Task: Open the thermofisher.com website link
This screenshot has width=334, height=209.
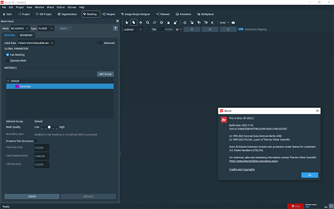Action: [x=253, y=161]
